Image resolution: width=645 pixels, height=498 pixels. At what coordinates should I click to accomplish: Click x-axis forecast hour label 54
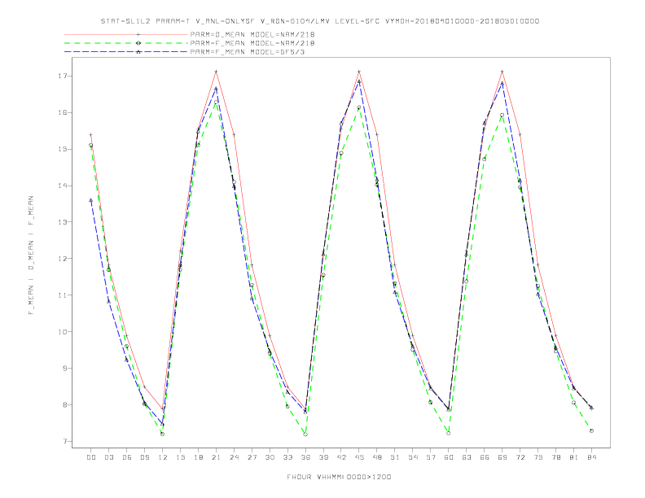pos(413,457)
